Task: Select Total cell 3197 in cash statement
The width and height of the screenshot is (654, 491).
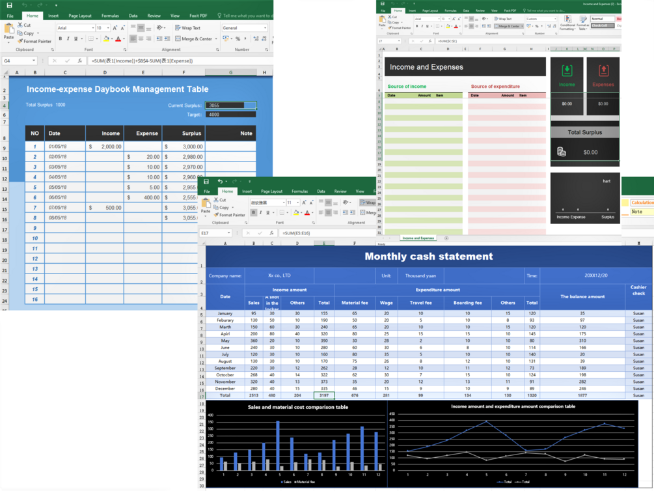Action: (324, 395)
